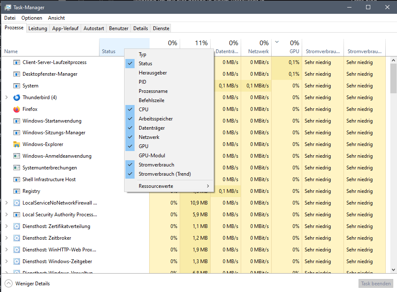Screen dimensions: 397x292
Task: Click the Task-Manager title bar icon
Action: [x=8, y=8]
